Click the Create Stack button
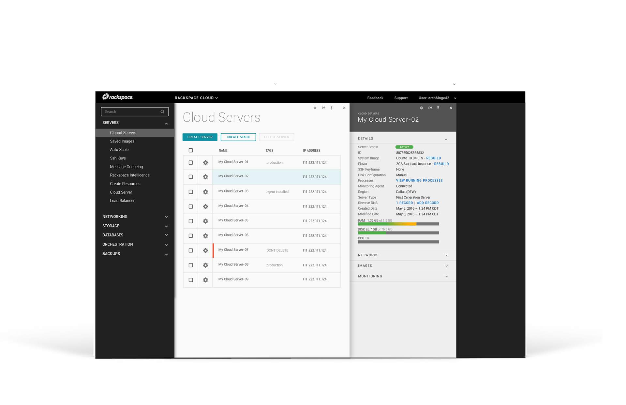 [238, 137]
